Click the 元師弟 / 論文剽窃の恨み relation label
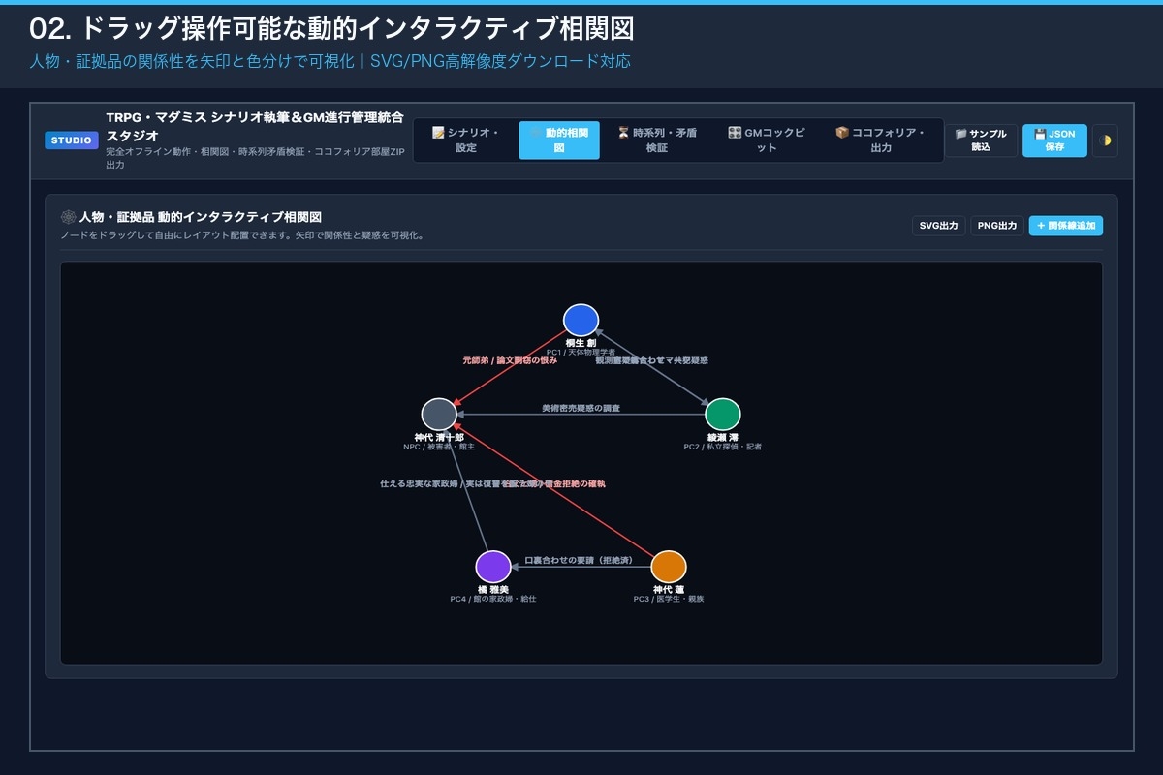 point(510,360)
